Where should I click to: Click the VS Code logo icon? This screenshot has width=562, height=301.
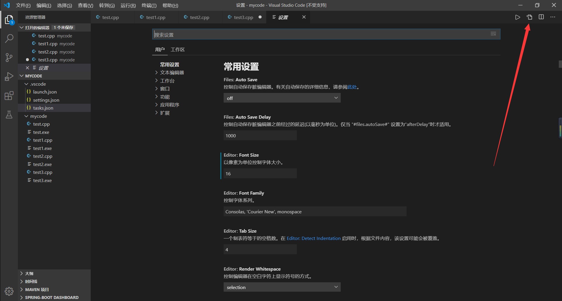click(x=7, y=5)
